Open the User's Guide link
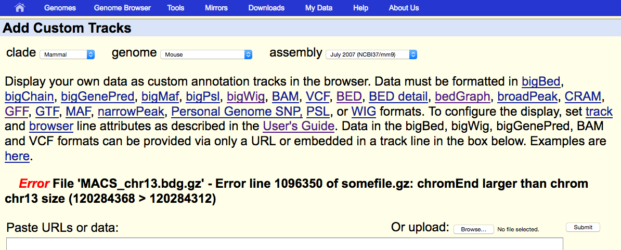 tap(298, 127)
